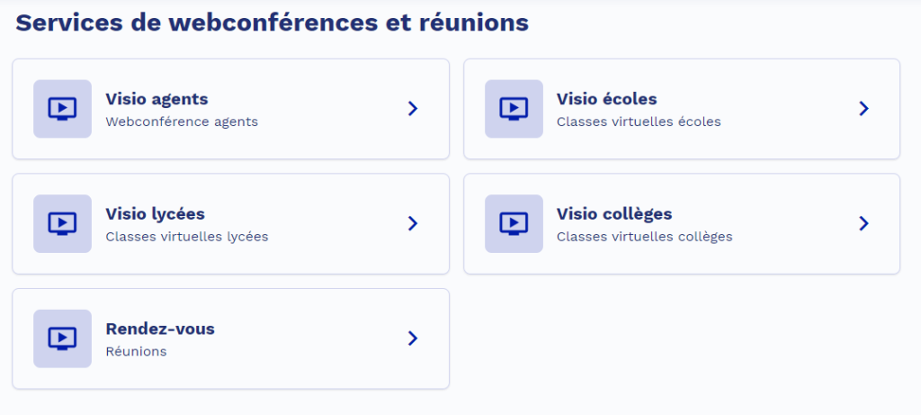Click the Visio collèges screen icon

pyautogui.click(x=514, y=224)
